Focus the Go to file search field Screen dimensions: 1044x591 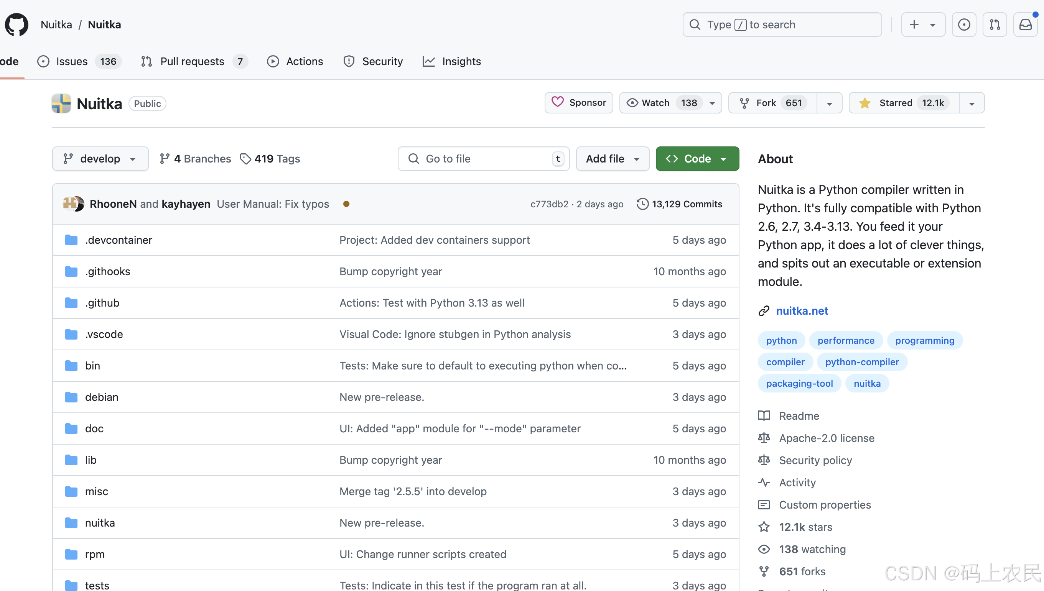pos(483,159)
